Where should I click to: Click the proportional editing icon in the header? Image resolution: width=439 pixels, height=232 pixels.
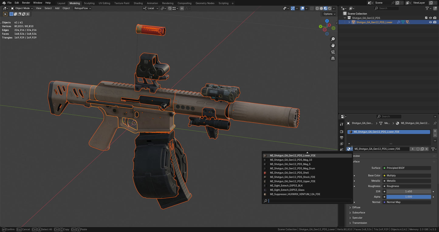[x=182, y=8]
